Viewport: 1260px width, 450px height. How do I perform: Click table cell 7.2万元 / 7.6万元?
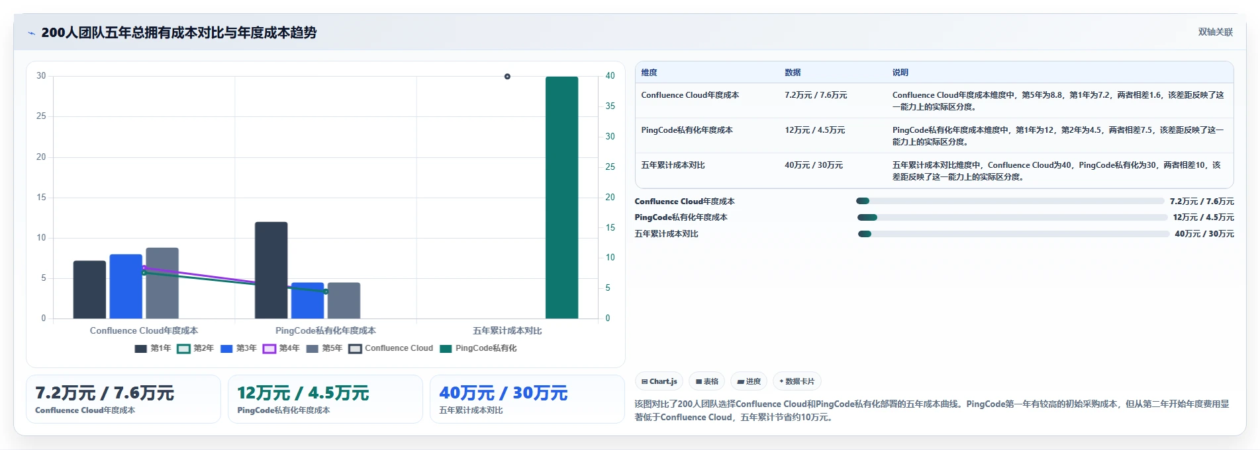click(816, 95)
